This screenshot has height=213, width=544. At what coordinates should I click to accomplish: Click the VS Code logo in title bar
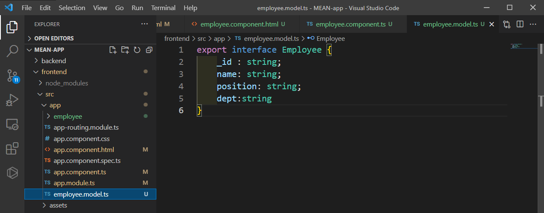pos(9,8)
